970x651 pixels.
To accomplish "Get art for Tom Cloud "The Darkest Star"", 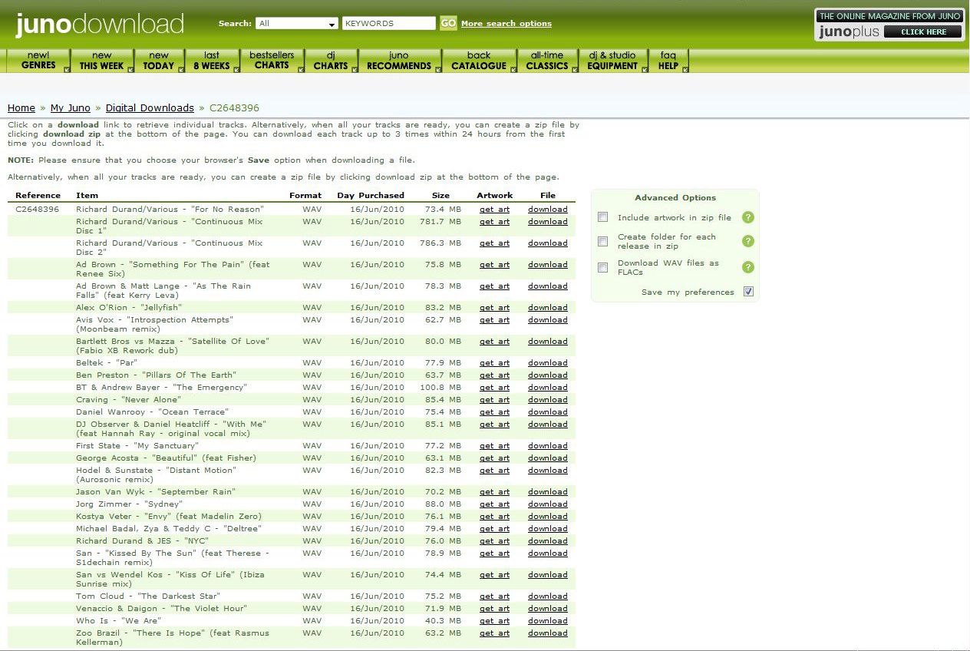I will [x=494, y=596].
